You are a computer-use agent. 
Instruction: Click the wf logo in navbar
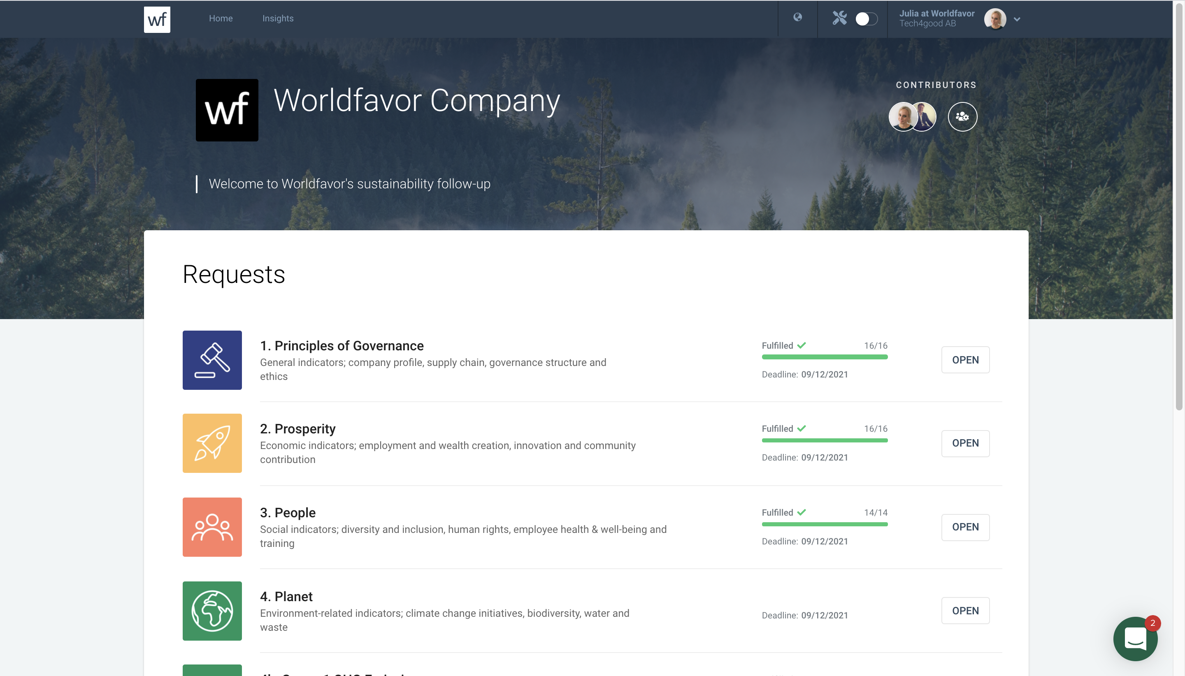(x=157, y=19)
